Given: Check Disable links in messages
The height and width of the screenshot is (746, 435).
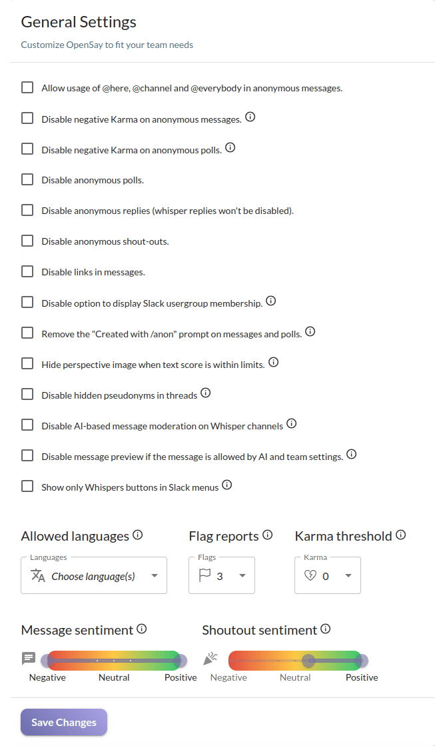Looking at the screenshot, I should 27,271.
